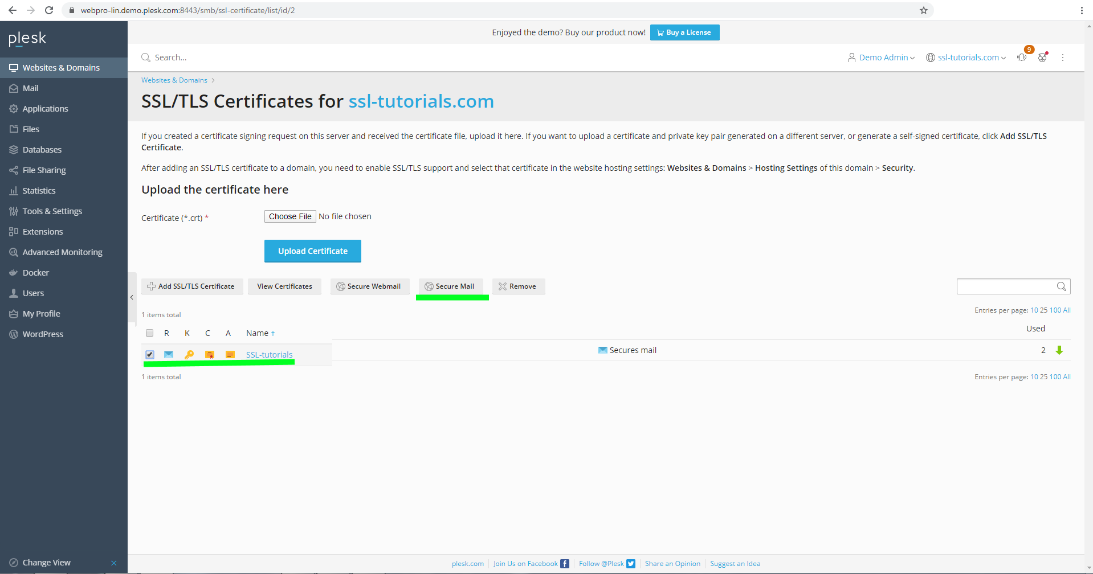Click the My Profile icon
Image resolution: width=1093 pixels, height=574 pixels.
(x=14, y=314)
